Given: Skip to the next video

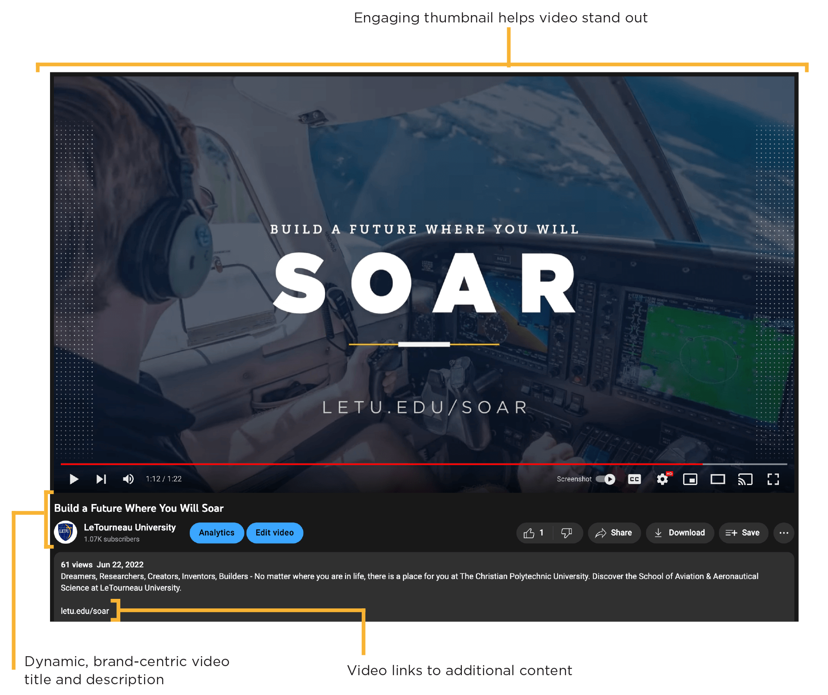Looking at the screenshot, I should click(101, 479).
